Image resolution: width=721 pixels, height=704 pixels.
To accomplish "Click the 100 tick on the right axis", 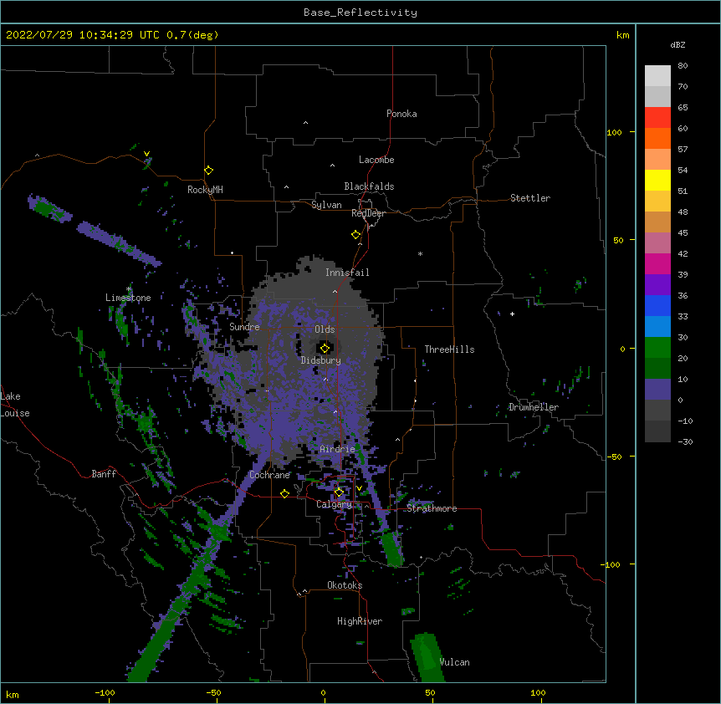I will (614, 132).
